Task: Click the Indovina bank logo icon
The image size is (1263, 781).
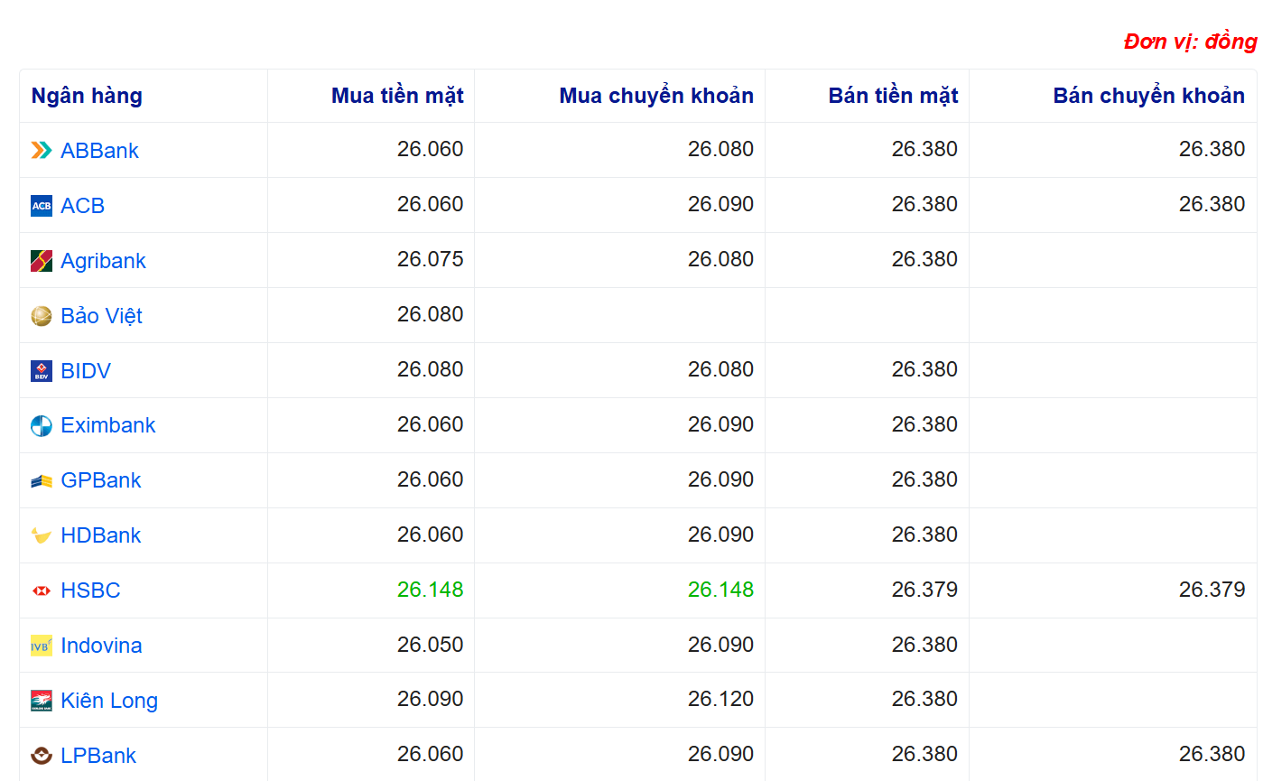Action: (42, 646)
